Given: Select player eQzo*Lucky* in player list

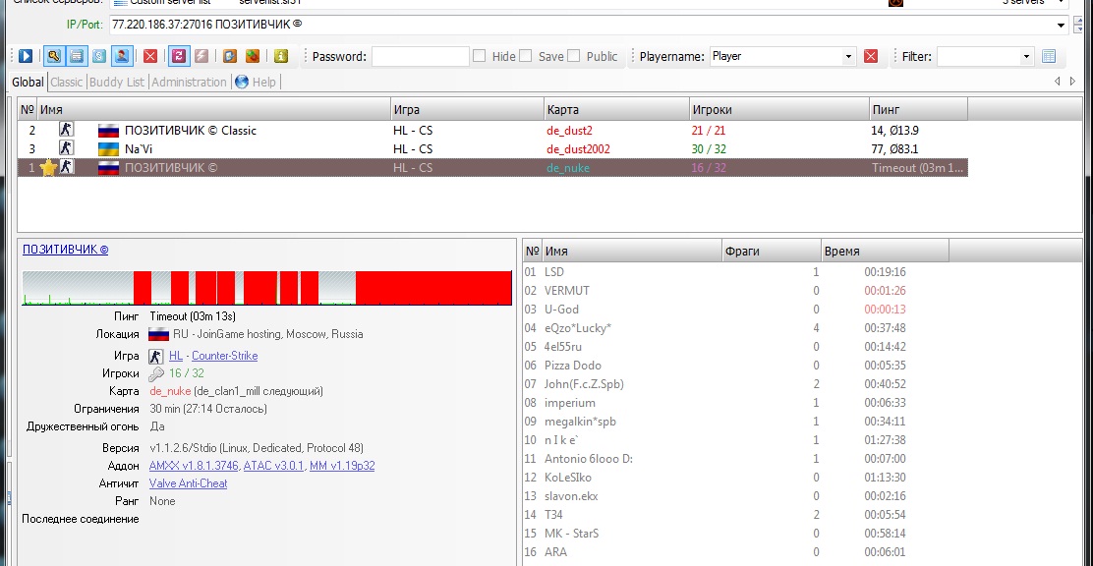Looking at the screenshot, I should 735,327.
